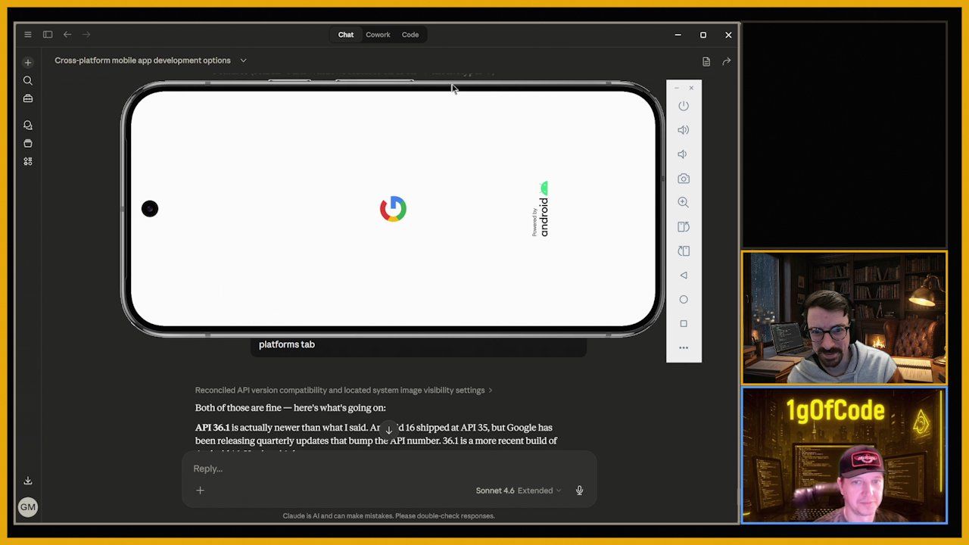
Task: Expand the conversation title dropdown chevron
Action: pos(243,61)
